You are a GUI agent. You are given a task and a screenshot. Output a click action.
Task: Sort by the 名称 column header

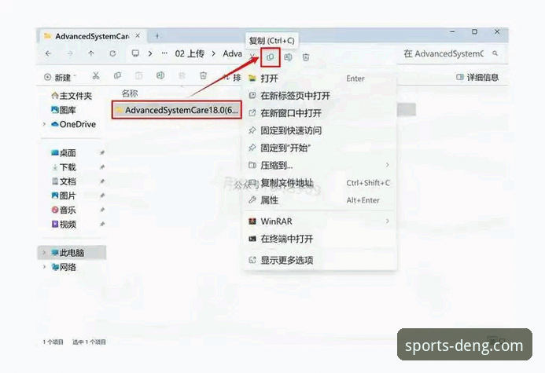tap(129, 93)
